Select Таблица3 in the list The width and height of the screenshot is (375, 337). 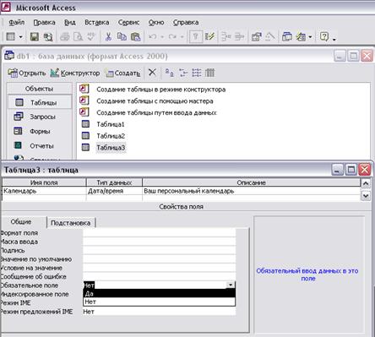111,148
